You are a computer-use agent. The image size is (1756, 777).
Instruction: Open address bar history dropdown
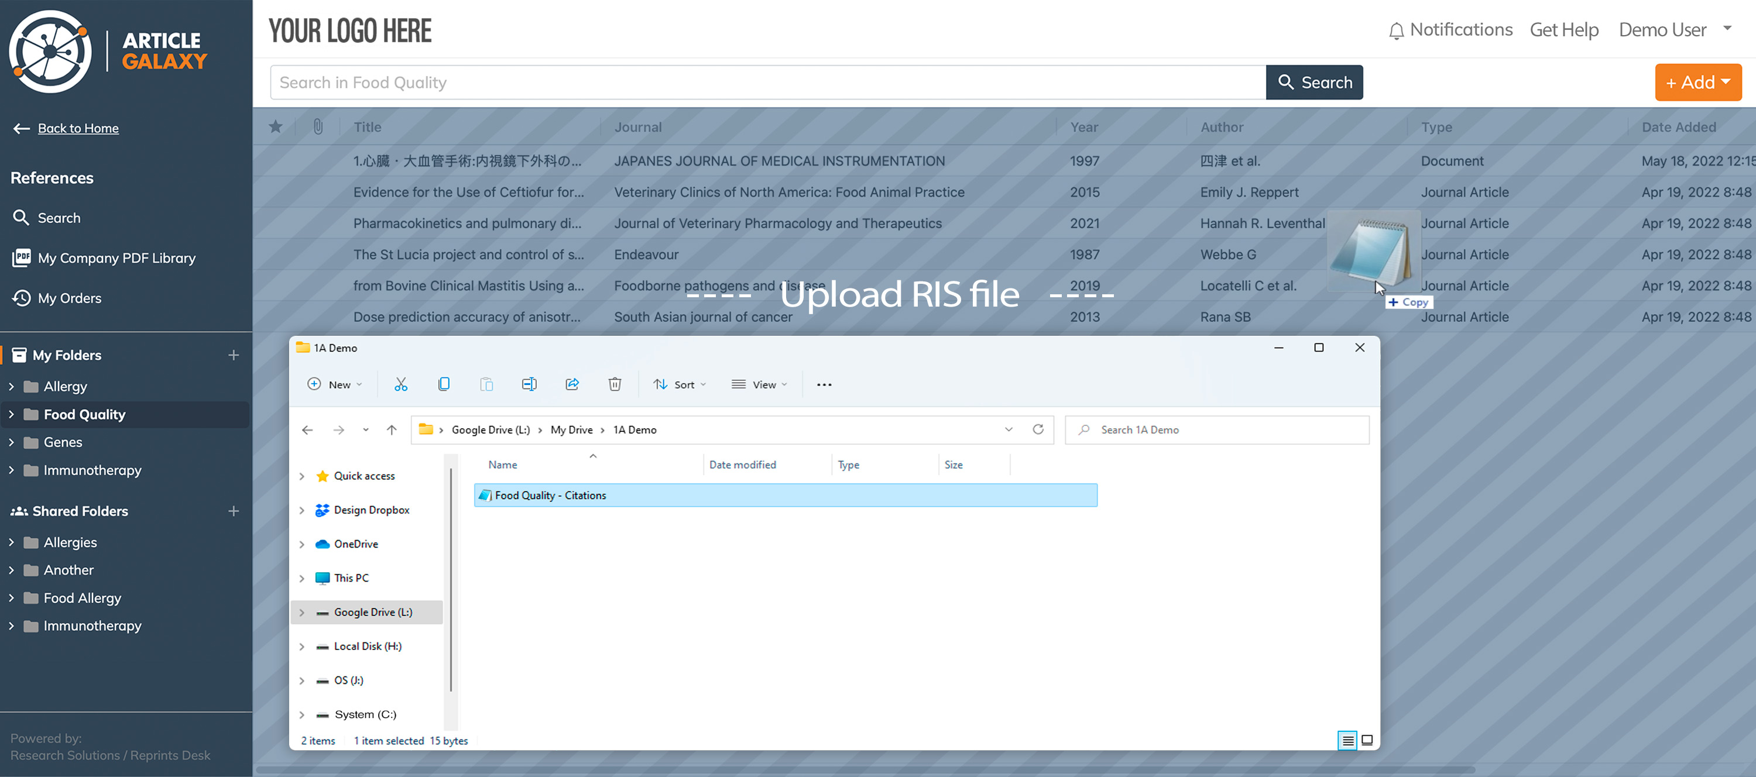(x=1009, y=429)
